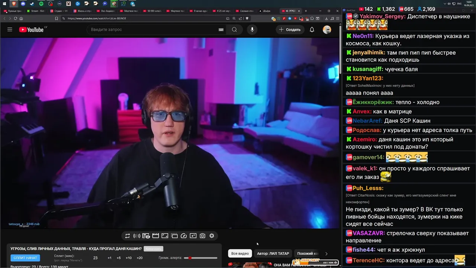
Task: Switch to the Сколько стоит browser tab
Action: click(245, 11)
